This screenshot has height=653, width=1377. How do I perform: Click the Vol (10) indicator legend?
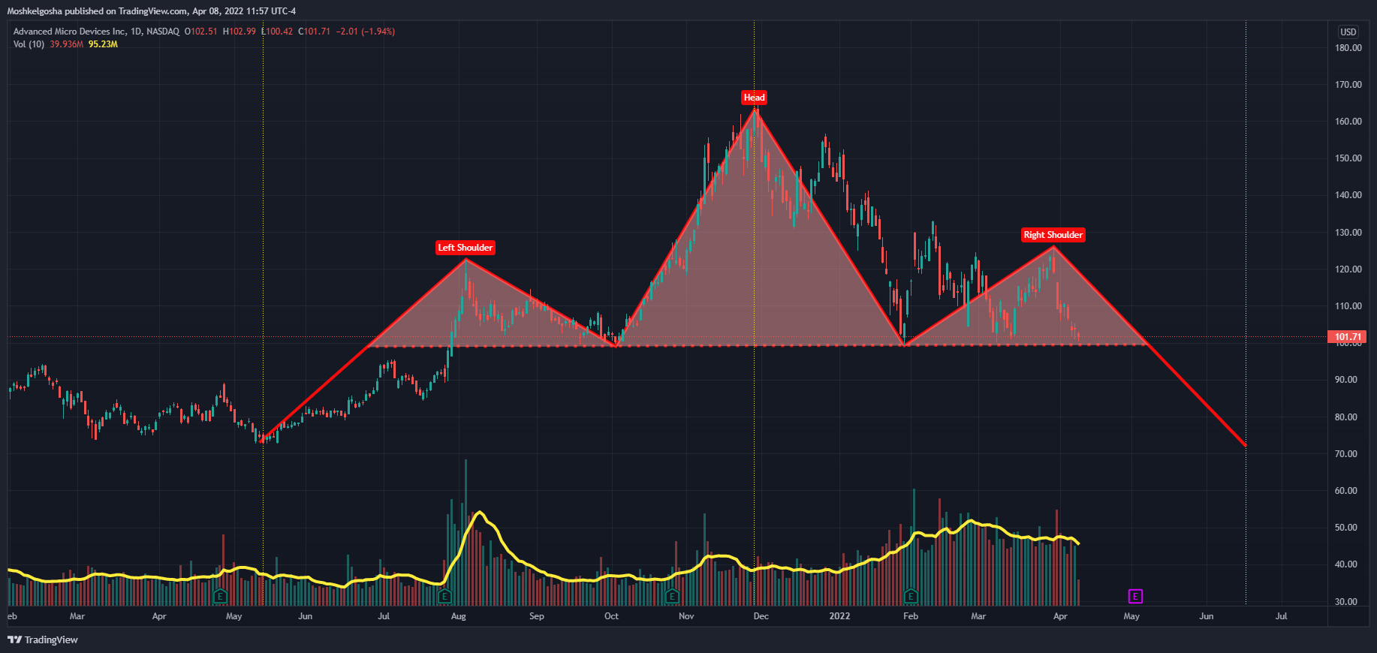pyautogui.click(x=29, y=44)
